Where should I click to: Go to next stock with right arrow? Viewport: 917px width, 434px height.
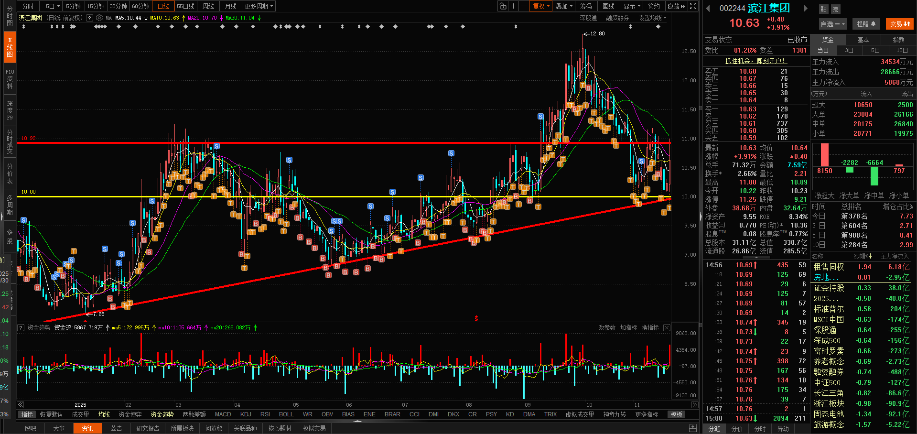[805, 8]
